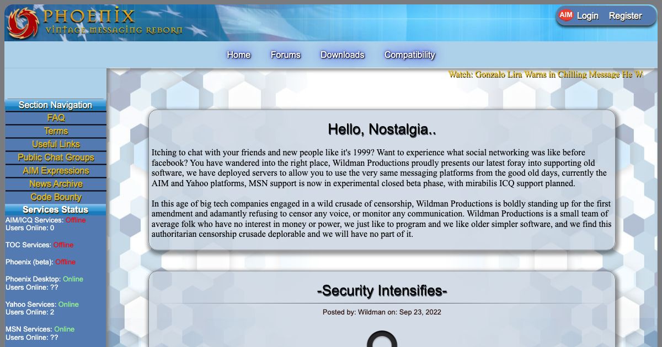The image size is (662, 347).
Task: Open the Code Bounty page
Action: [x=55, y=197]
